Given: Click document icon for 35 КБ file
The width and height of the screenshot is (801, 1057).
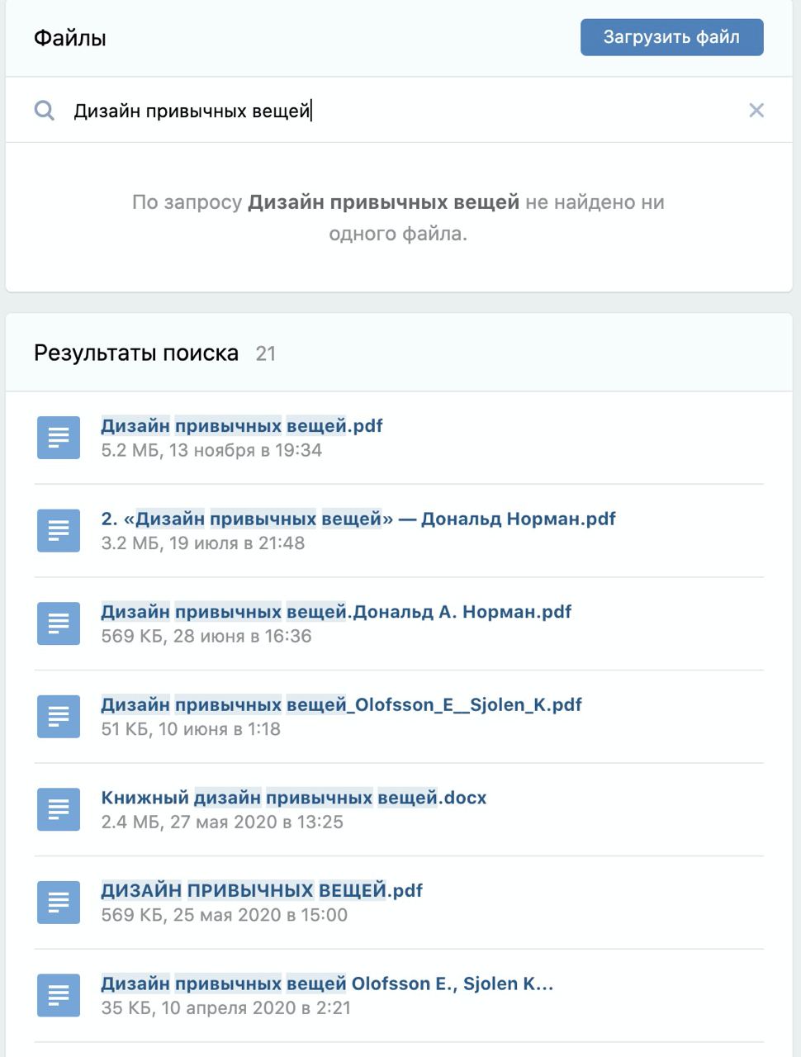Looking at the screenshot, I should coord(59,995).
